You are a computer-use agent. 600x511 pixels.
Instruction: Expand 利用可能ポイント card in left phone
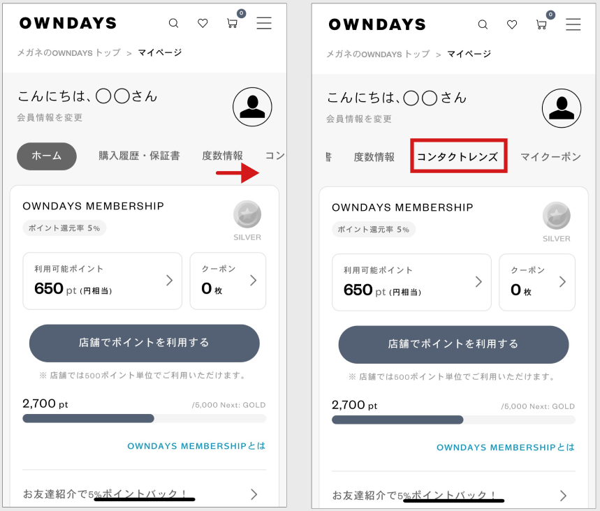pos(103,281)
